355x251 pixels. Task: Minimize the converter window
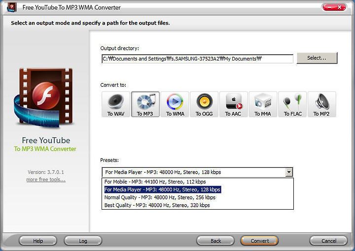click(329, 7)
